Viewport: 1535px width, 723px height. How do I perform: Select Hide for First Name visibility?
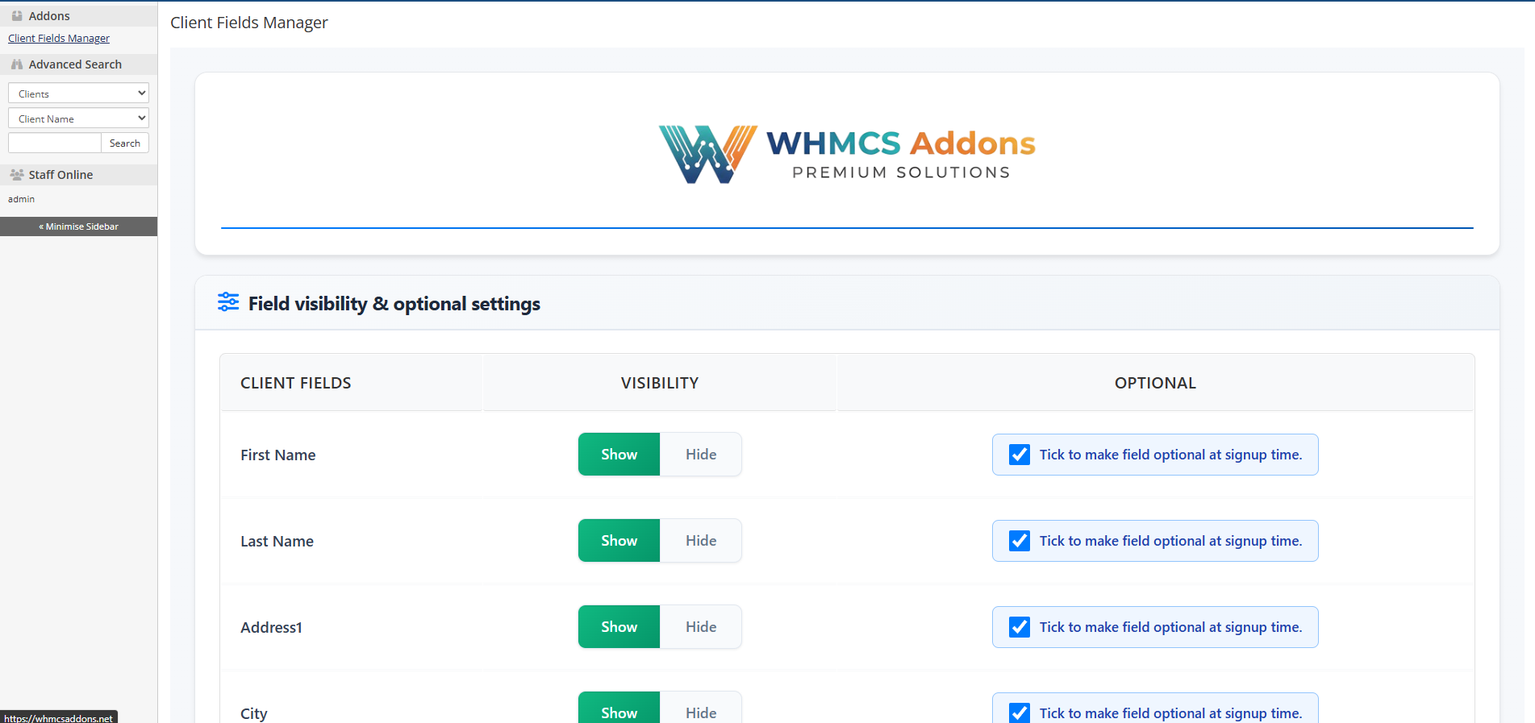click(x=701, y=455)
